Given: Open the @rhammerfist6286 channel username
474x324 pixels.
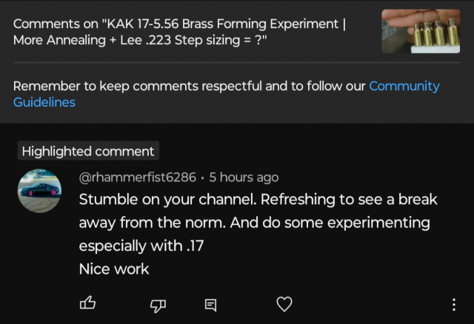Looking at the screenshot, I should click(138, 177).
